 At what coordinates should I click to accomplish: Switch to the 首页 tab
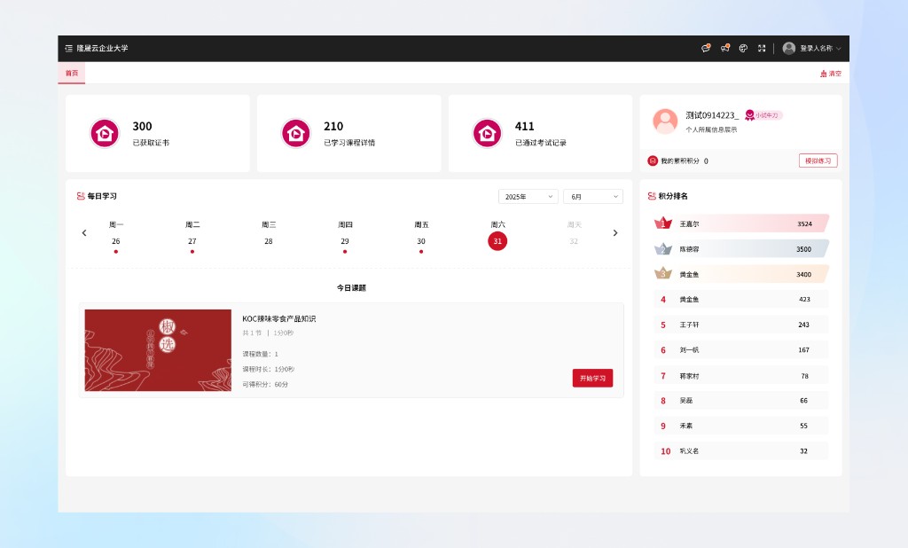coord(72,73)
